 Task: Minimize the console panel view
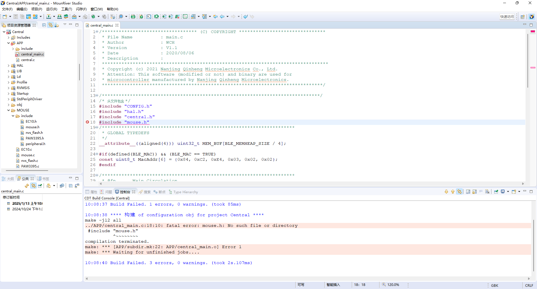pyautogui.click(x=525, y=191)
